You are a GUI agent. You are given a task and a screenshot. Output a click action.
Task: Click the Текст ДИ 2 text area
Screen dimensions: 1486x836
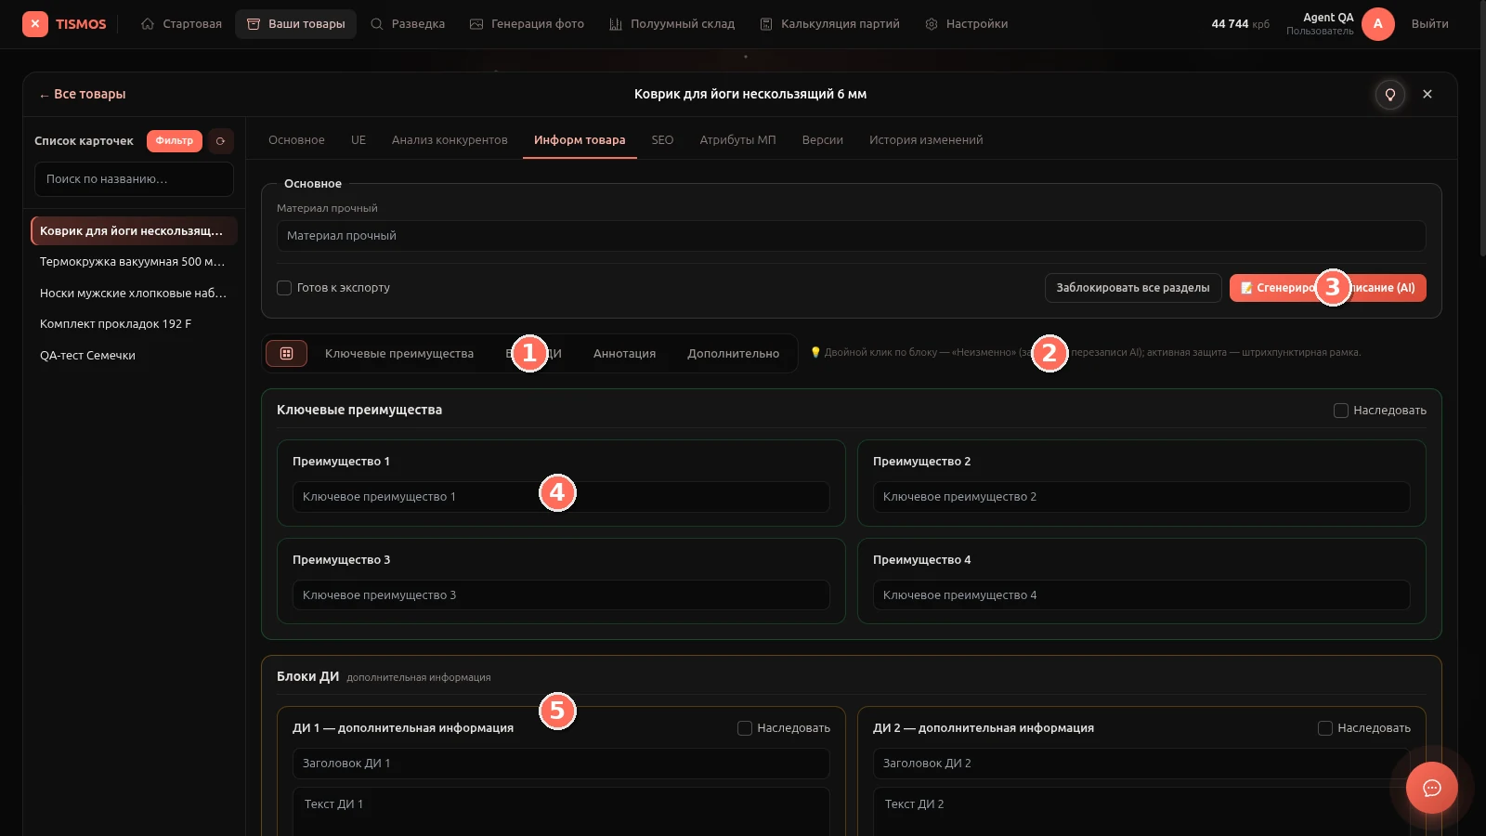click(1141, 812)
